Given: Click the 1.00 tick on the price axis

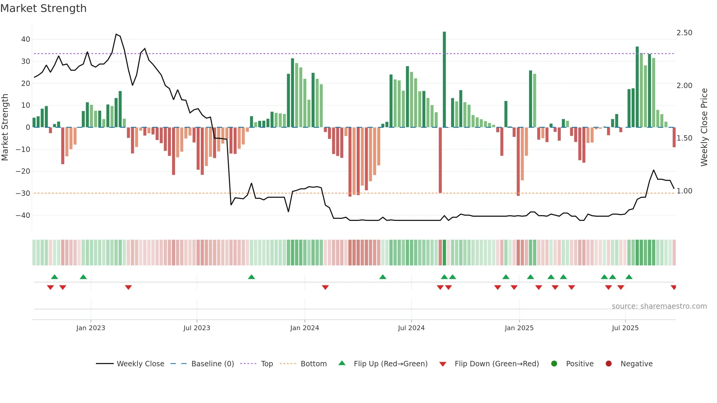Looking at the screenshot, I should (x=684, y=191).
